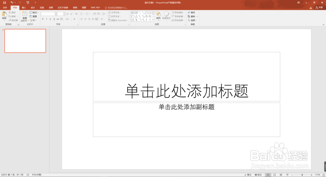The image size is (326, 177).
Task: Click the font color (A) button
Action: tap(74, 19)
